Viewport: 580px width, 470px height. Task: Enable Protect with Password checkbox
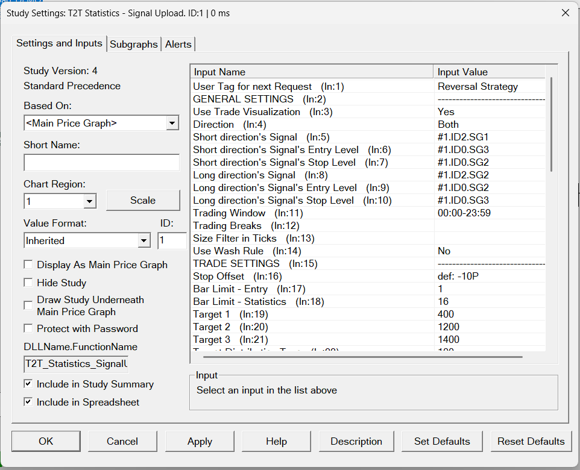point(28,328)
